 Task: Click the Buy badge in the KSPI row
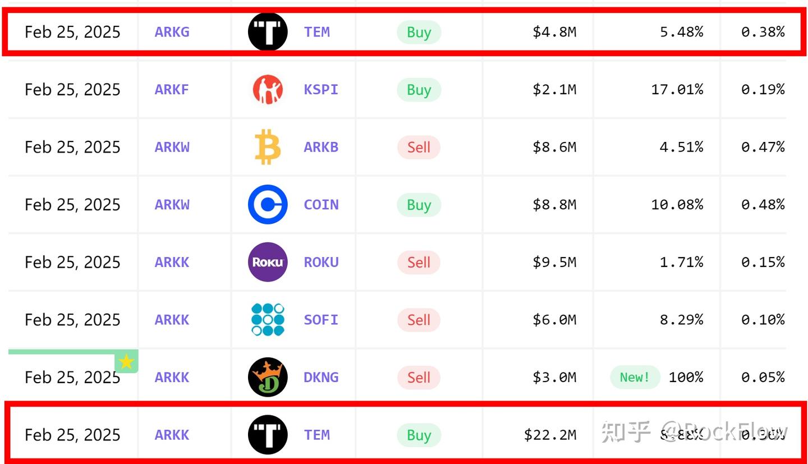point(419,90)
